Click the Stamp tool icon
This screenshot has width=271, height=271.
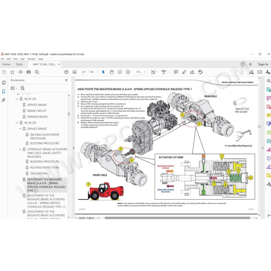pos(201,72)
